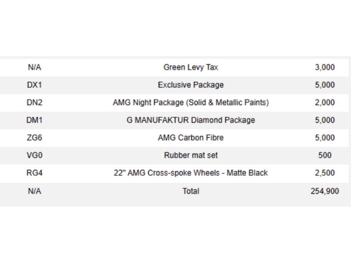Select the Rubber mat set description
Viewport: 351px width, 263px height.
click(x=191, y=155)
